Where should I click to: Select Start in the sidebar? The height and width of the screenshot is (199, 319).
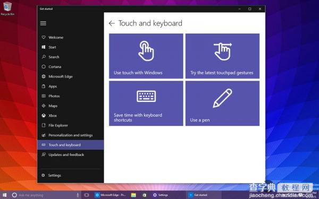pyautogui.click(x=71, y=47)
